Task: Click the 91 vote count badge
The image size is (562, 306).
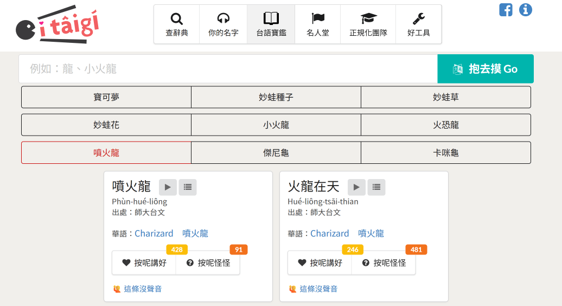Action: pos(238,250)
